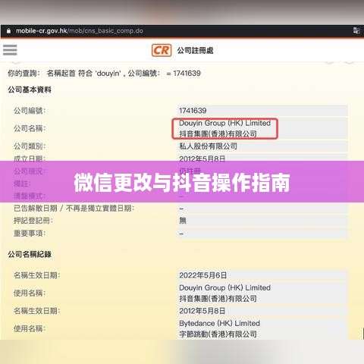Click company number value 1741639 in table

click(193, 111)
